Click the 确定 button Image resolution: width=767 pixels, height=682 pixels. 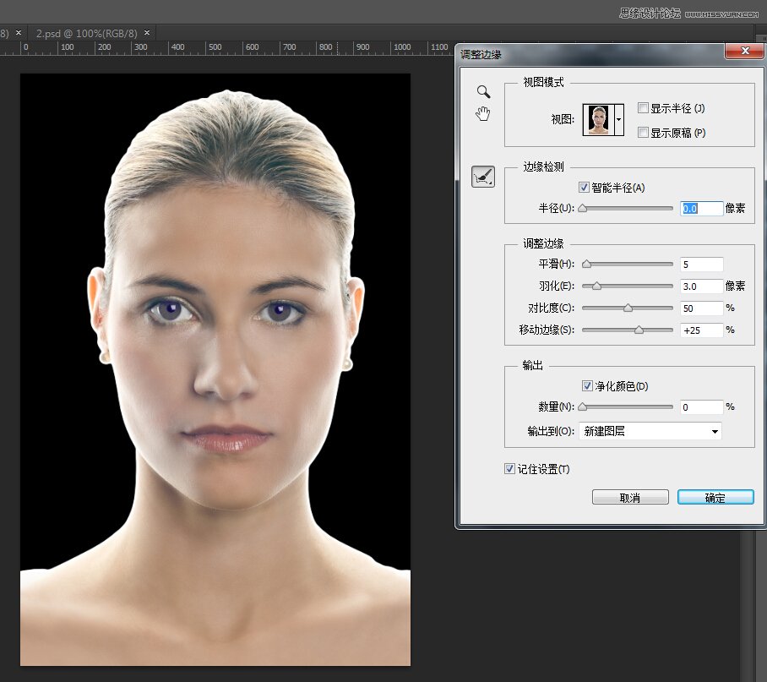pyautogui.click(x=715, y=497)
